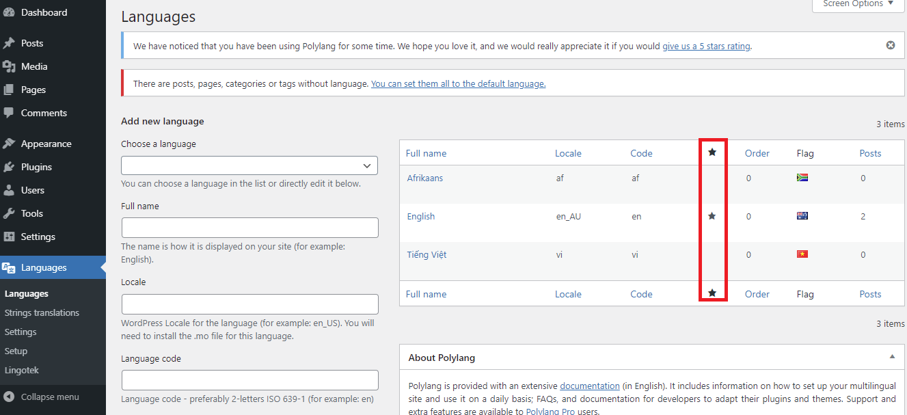Click the Pages stack icon
This screenshot has height=415, width=907.
click(x=9, y=90)
